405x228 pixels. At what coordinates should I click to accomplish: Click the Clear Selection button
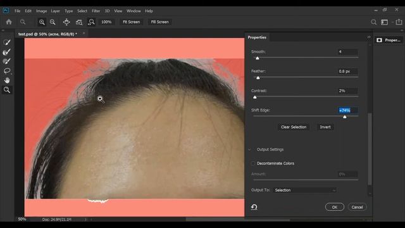(294, 127)
